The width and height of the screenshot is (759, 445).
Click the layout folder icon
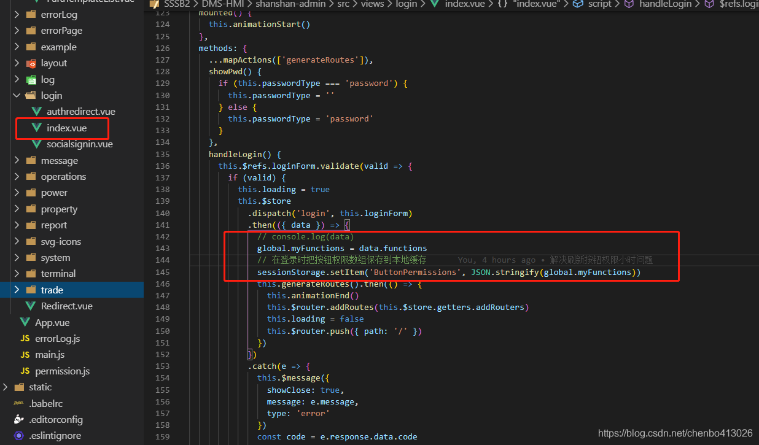31,63
